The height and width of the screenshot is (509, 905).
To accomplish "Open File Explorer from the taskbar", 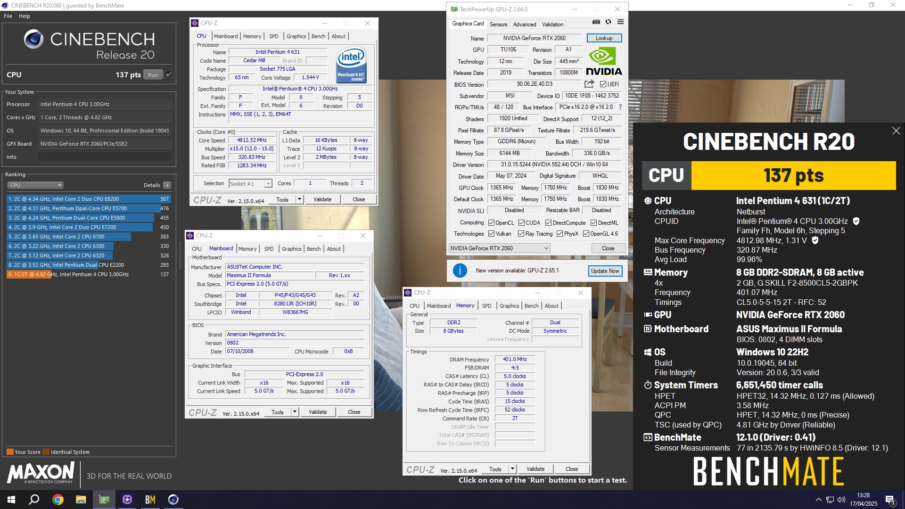I will pyautogui.click(x=81, y=500).
